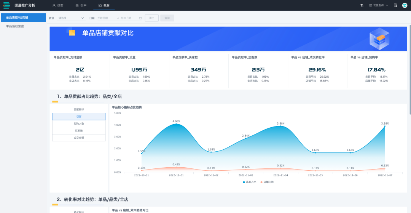Click the 2022-11-04 axis label
The width and height of the screenshot is (411, 213).
280,175
